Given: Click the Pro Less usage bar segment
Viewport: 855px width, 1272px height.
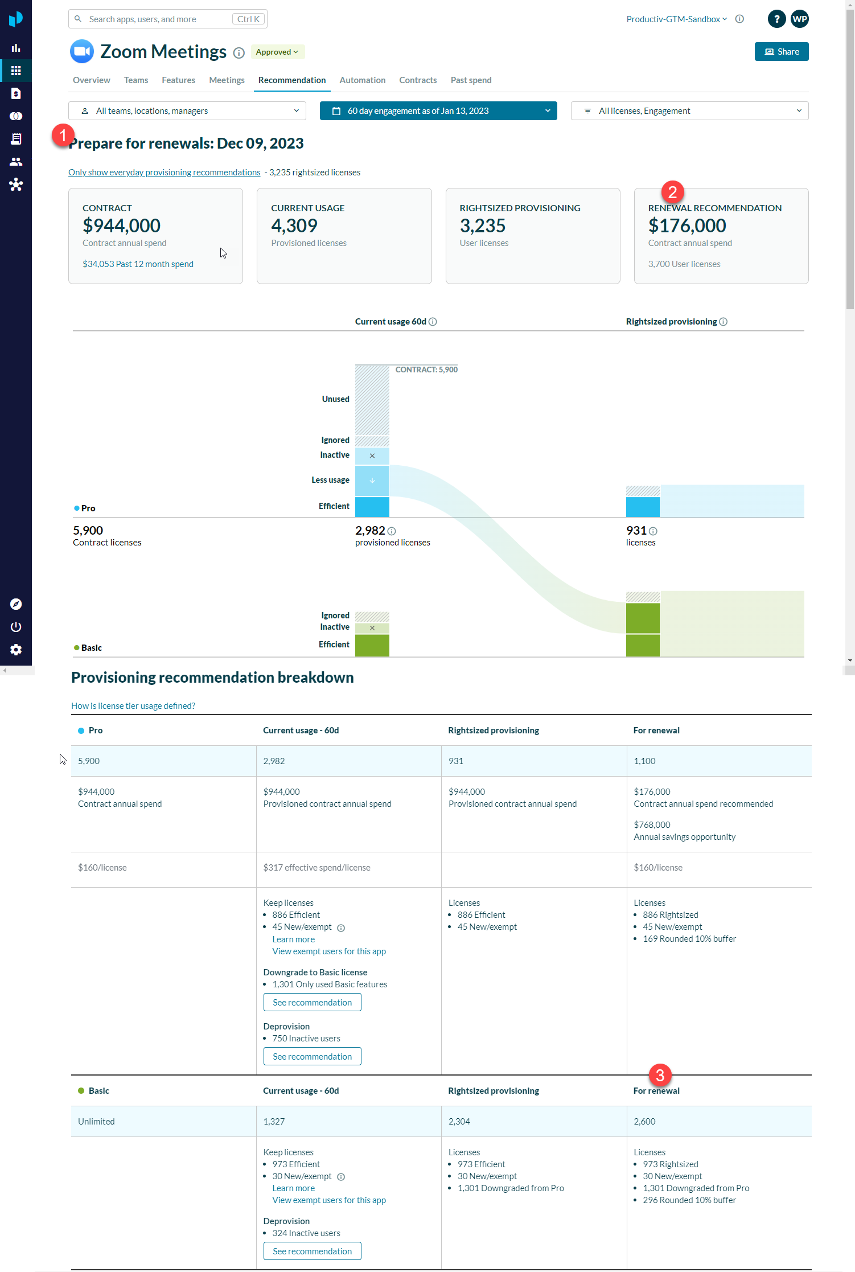Looking at the screenshot, I should click(x=372, y=481).
